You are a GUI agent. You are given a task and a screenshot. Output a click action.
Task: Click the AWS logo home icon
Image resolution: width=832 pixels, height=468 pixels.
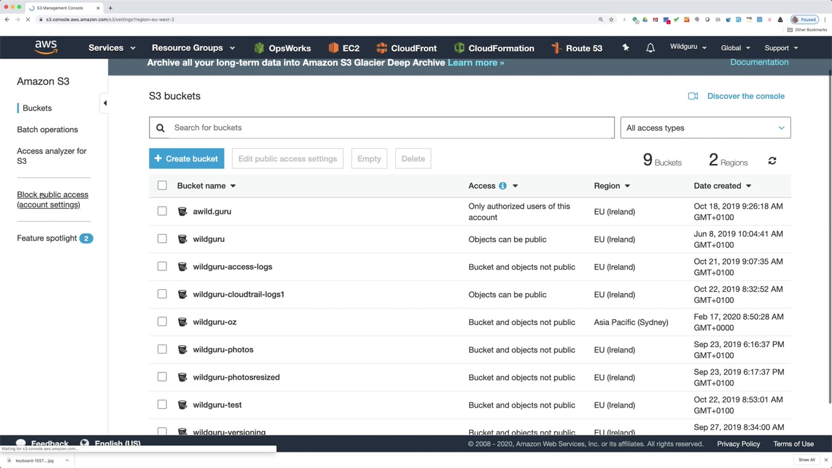pos(46,47)
